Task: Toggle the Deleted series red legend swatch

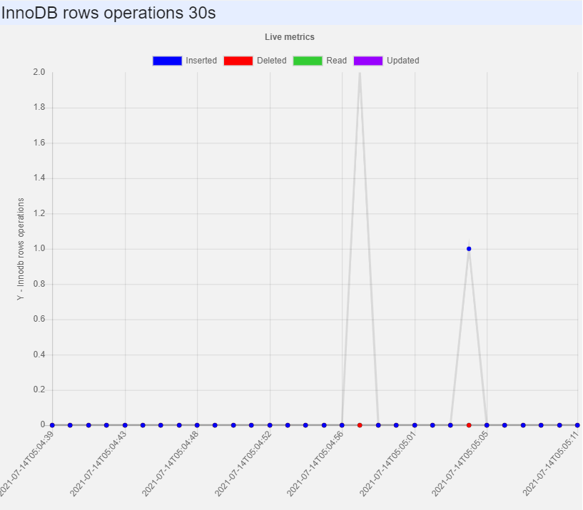Action: [238, 61]
